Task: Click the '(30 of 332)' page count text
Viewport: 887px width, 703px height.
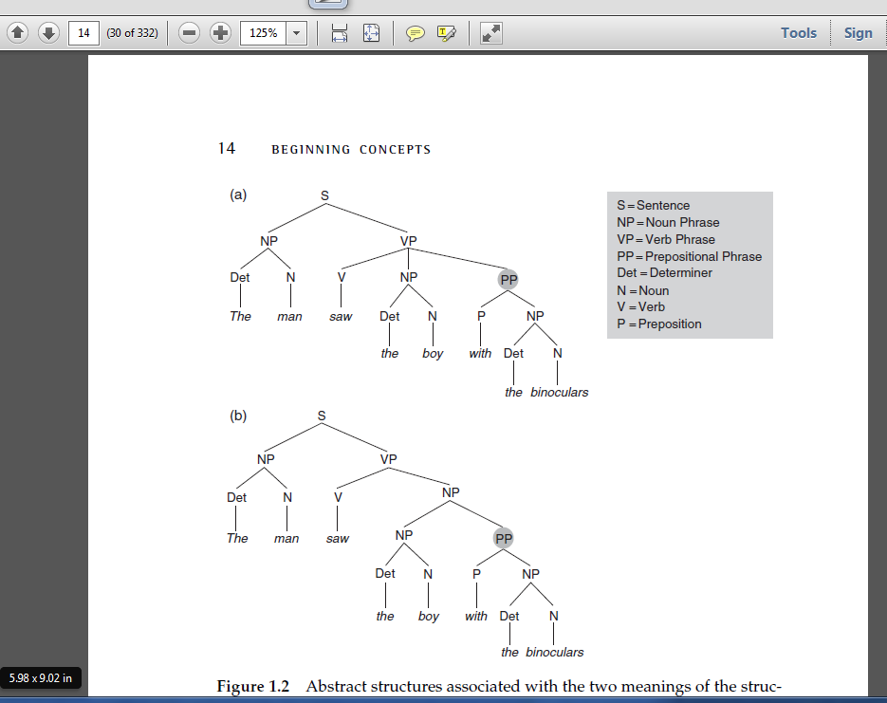Action: [133, 33]
